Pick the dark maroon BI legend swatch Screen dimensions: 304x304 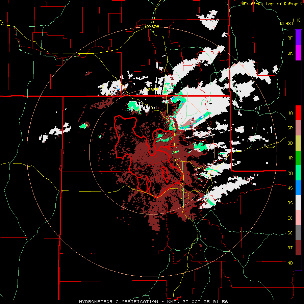coord(298,248)
